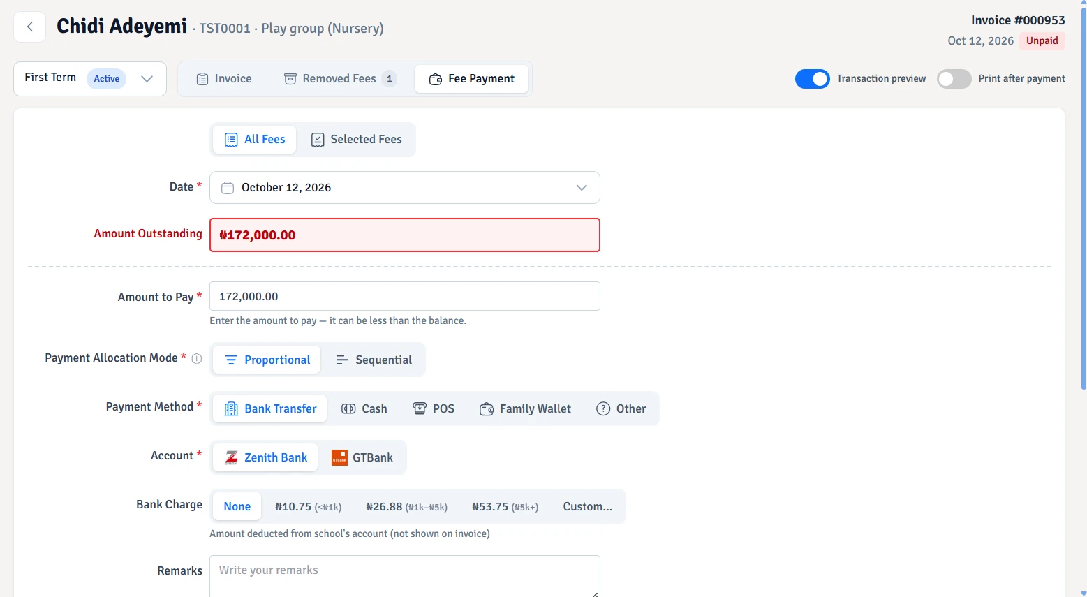Screen dimensions: 1087x597
Task: Choose POS as payment method
Action: [x=434, y=408]
